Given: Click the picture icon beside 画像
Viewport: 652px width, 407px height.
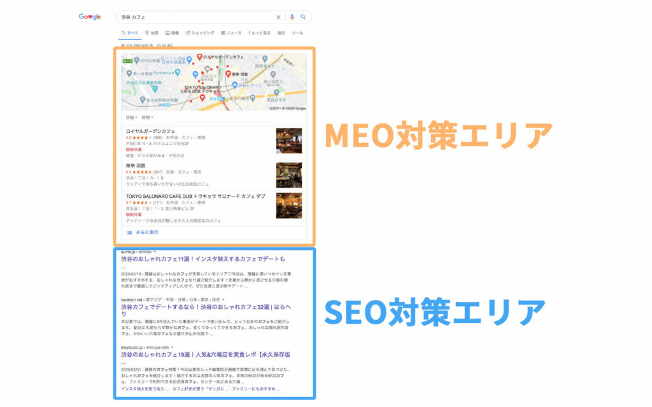Looking at the screenshot, I should (x=167, y=32).
